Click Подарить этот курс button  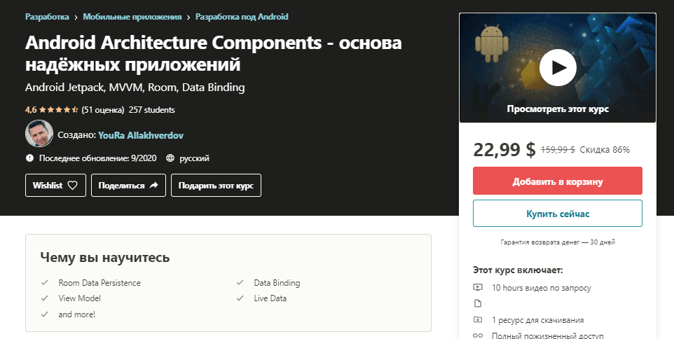tap(216, 185)
